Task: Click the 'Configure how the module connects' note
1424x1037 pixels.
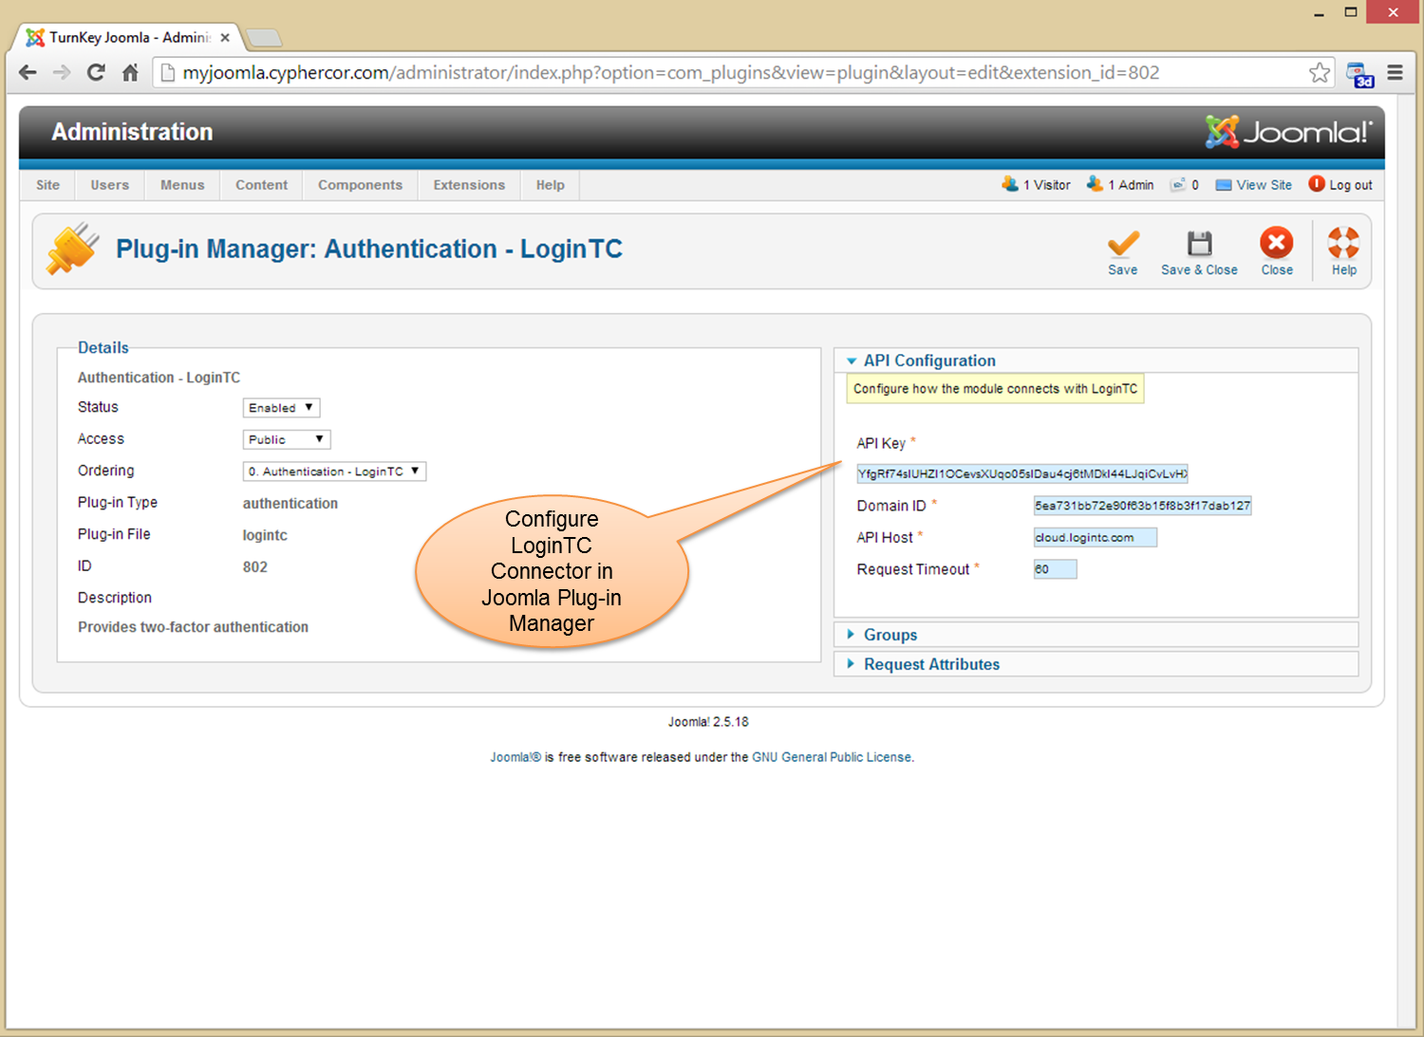Action: click(995, 389)
